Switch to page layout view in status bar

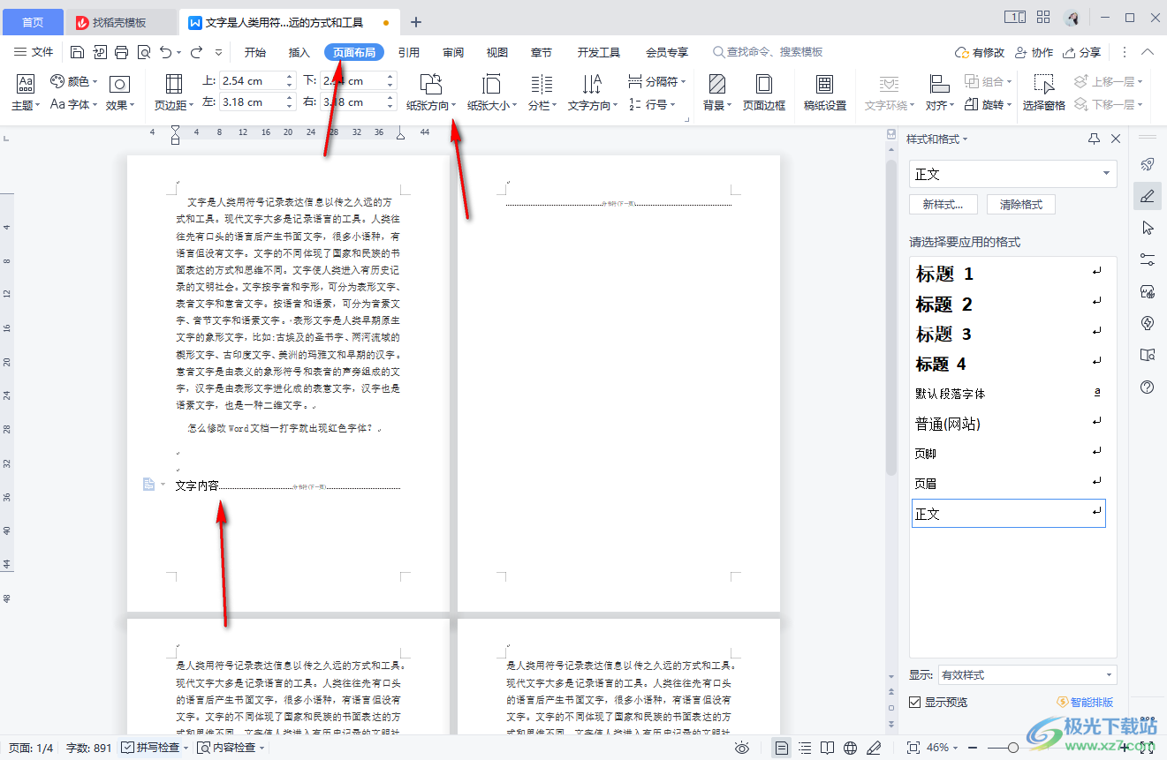(782, 748)
